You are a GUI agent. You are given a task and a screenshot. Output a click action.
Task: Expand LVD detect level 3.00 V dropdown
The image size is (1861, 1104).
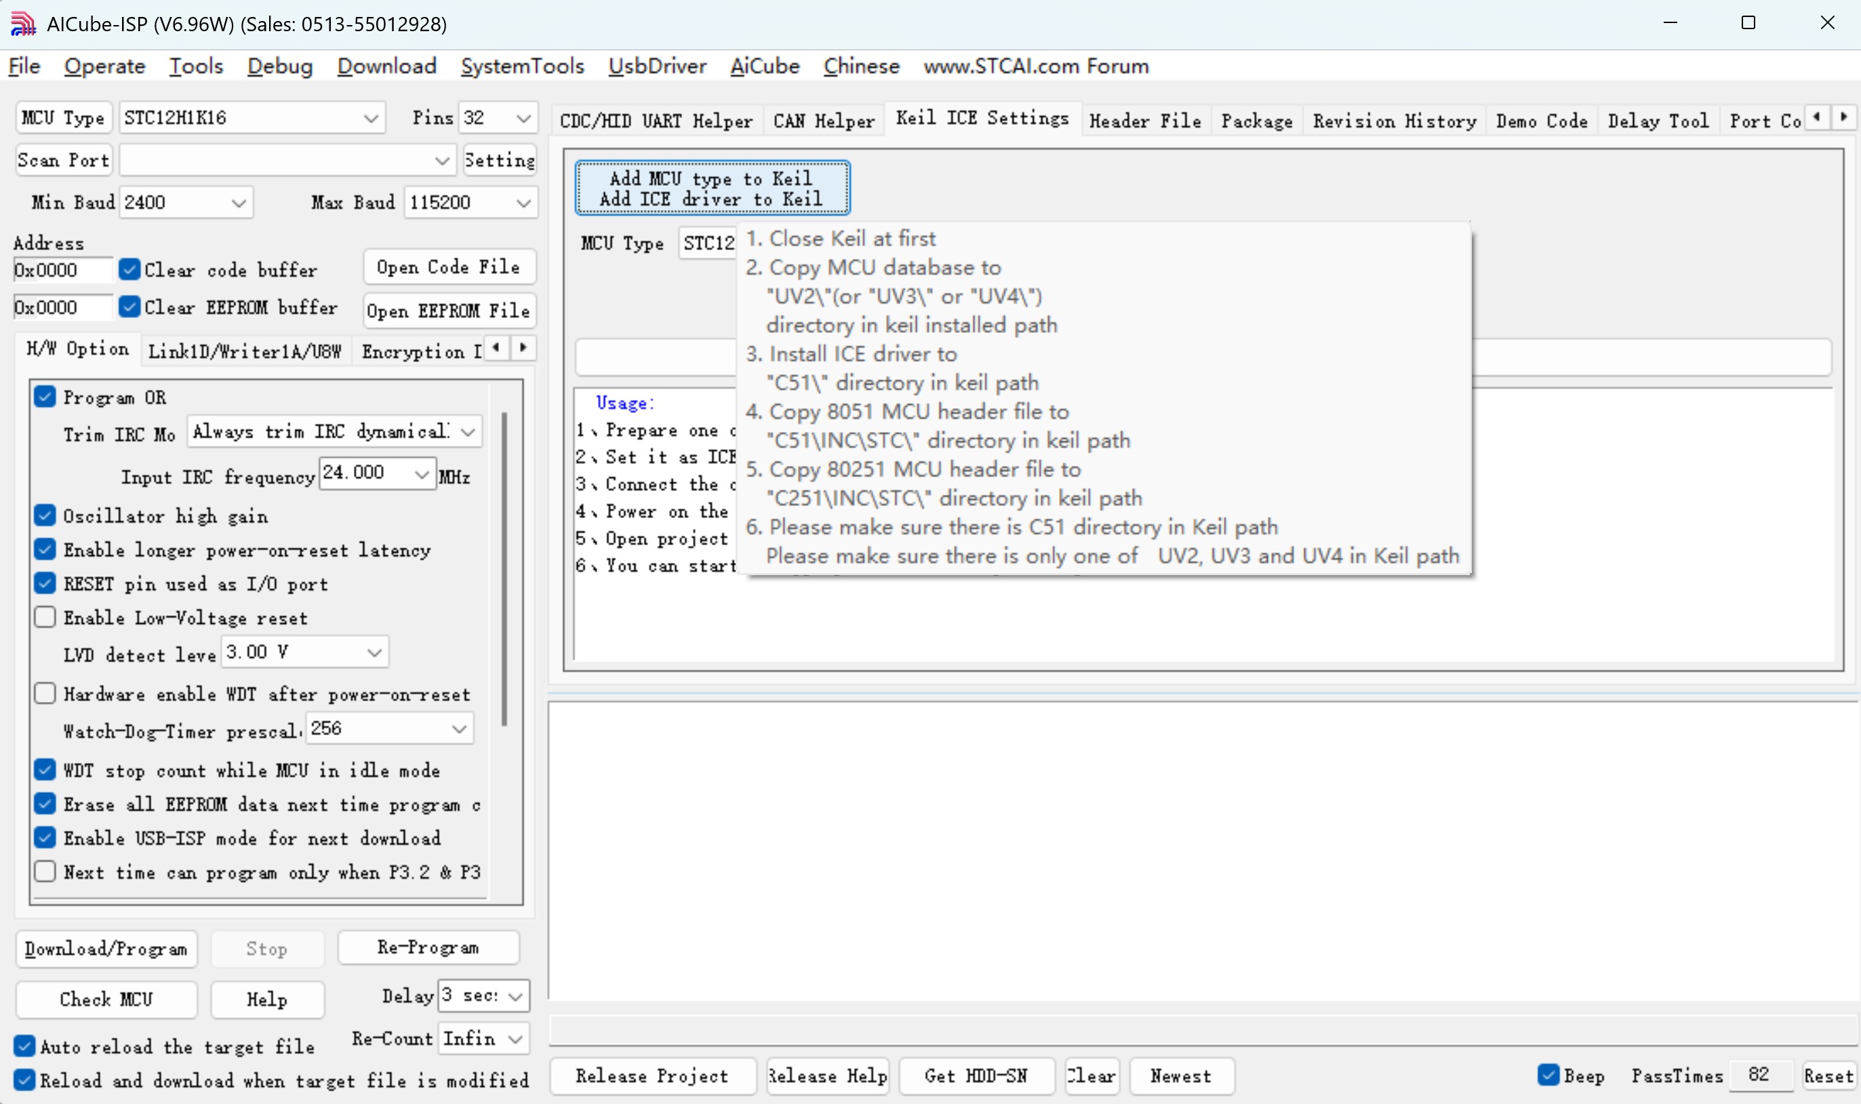[x=305, y=652]
